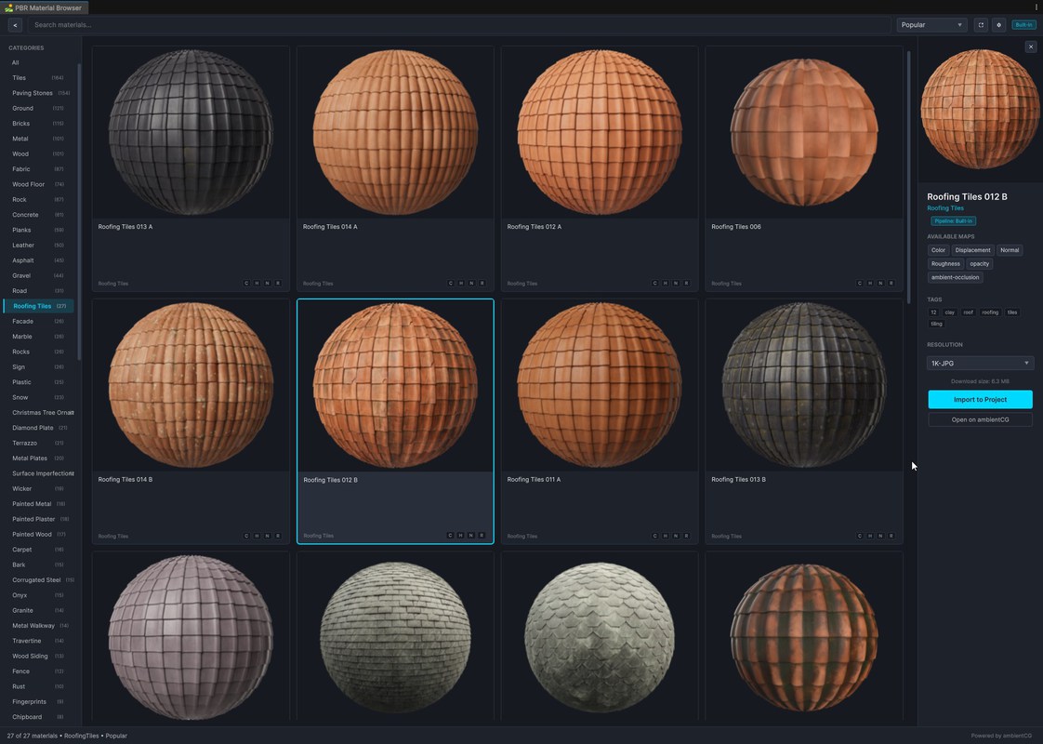Viewport: 1043px width, 744px height.
Task: Click the C map badge on Roofing Tiles 013 A
Action: pos(246,283)
